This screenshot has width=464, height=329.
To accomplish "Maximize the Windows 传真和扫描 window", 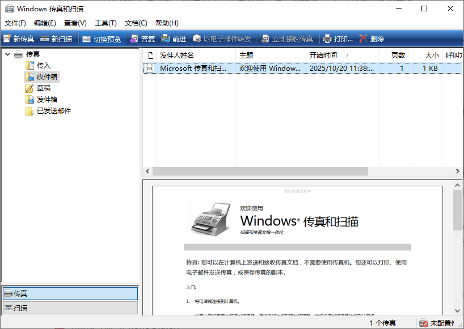I will point(424,8).
